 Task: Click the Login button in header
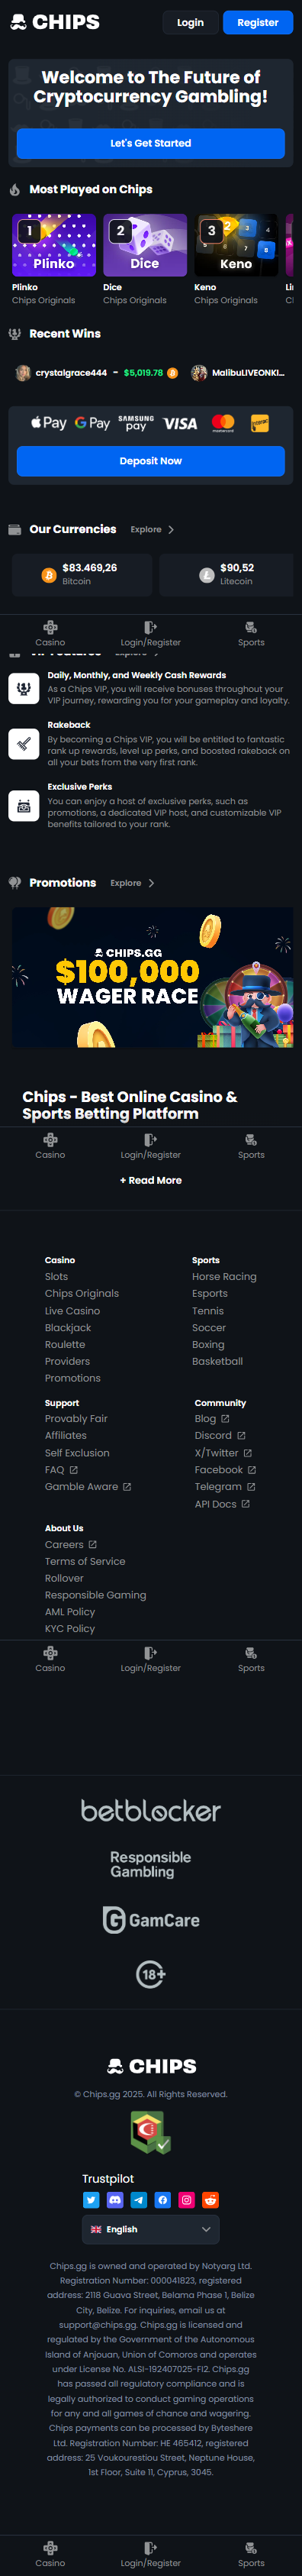190,22
